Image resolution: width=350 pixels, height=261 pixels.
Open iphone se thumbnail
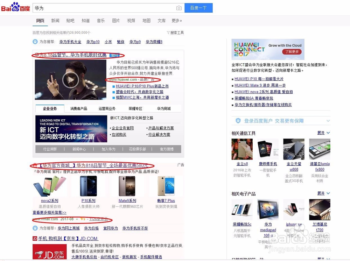point(294,210)
